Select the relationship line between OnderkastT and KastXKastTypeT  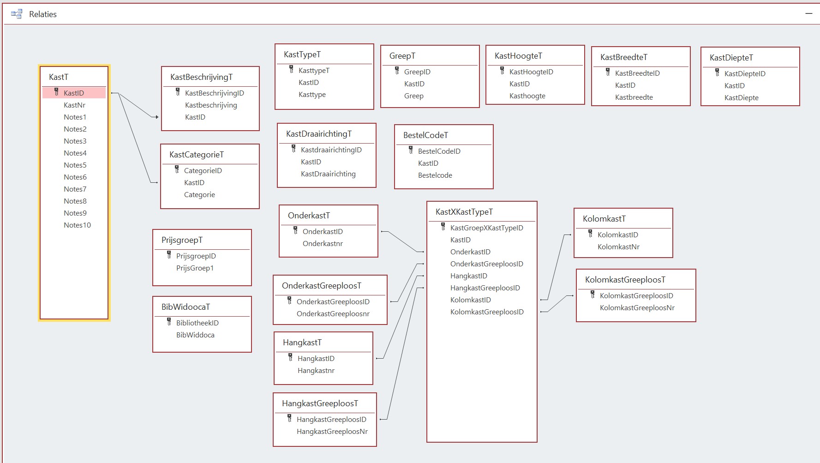pos(402,242)
